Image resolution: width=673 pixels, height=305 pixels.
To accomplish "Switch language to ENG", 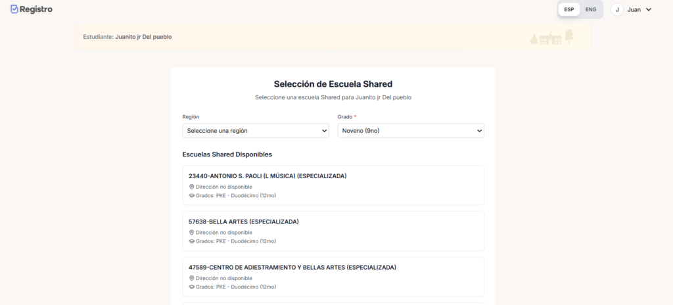I will [591, 9].
